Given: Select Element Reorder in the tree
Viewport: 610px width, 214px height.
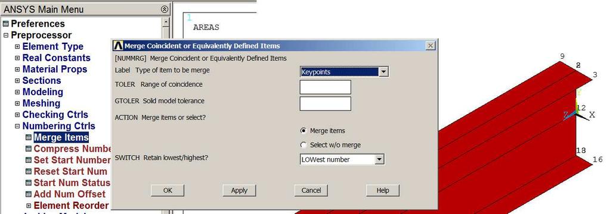Looking at the screenshot, I should [x=71, y=206].
